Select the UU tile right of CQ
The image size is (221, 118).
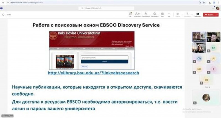(214, 58)
